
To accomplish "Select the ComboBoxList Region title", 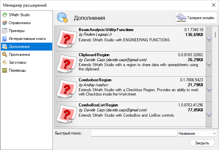I will coord(98,105).
